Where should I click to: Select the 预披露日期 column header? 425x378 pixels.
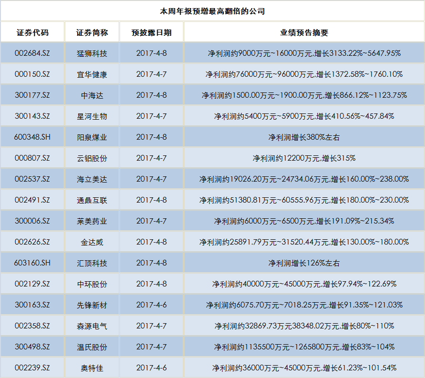pos(152,32)
